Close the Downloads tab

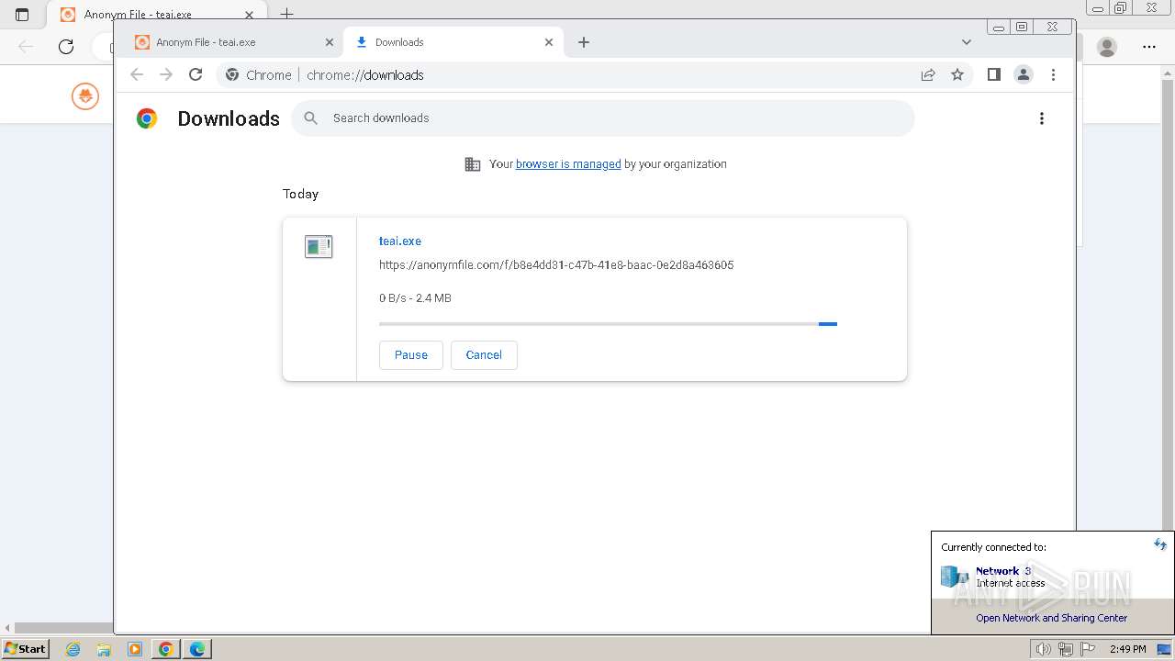[x=549, y=42]
